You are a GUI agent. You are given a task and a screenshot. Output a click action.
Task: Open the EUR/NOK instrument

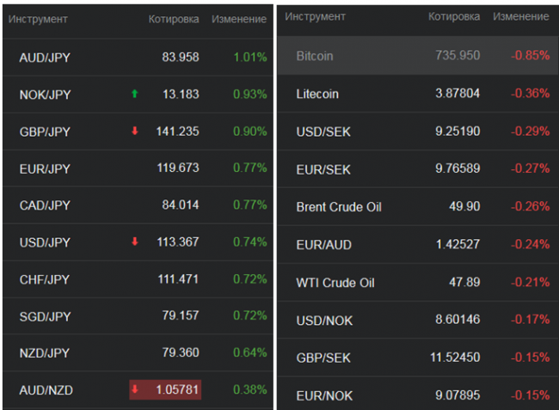[x=324, y=395]
